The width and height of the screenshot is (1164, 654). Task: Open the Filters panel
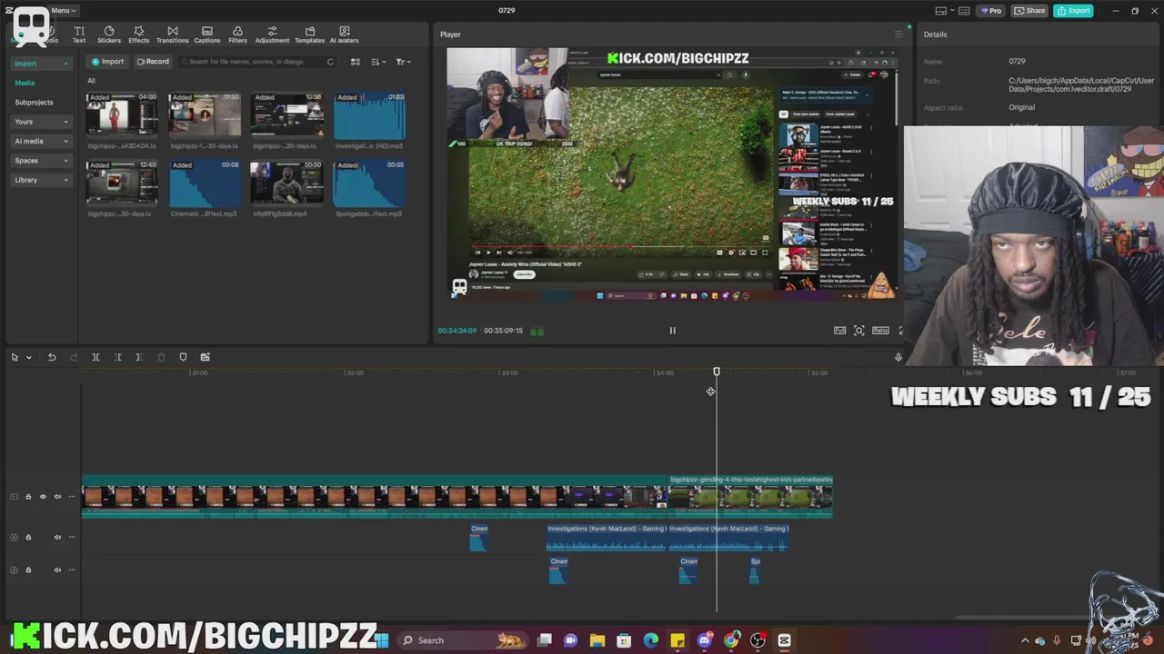tap(237, 35)
